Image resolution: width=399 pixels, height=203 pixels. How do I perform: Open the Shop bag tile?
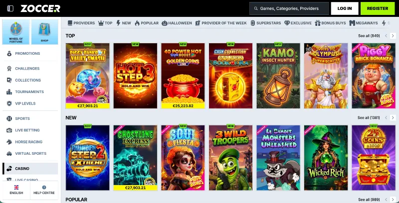(x=44, y=32)
